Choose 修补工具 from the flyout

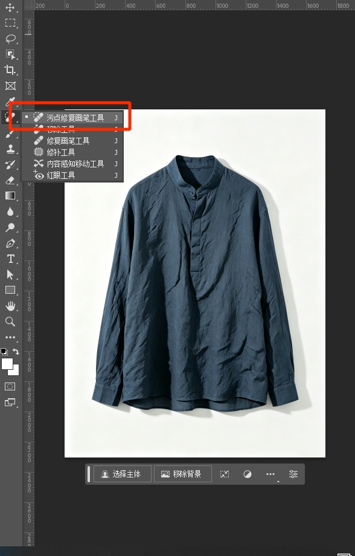point(72,152)
